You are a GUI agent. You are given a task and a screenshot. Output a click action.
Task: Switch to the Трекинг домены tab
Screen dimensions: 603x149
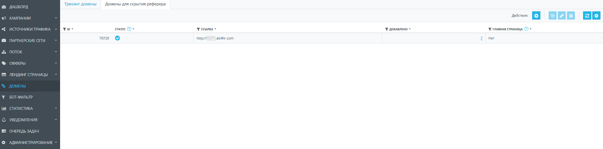coord(80,4)
